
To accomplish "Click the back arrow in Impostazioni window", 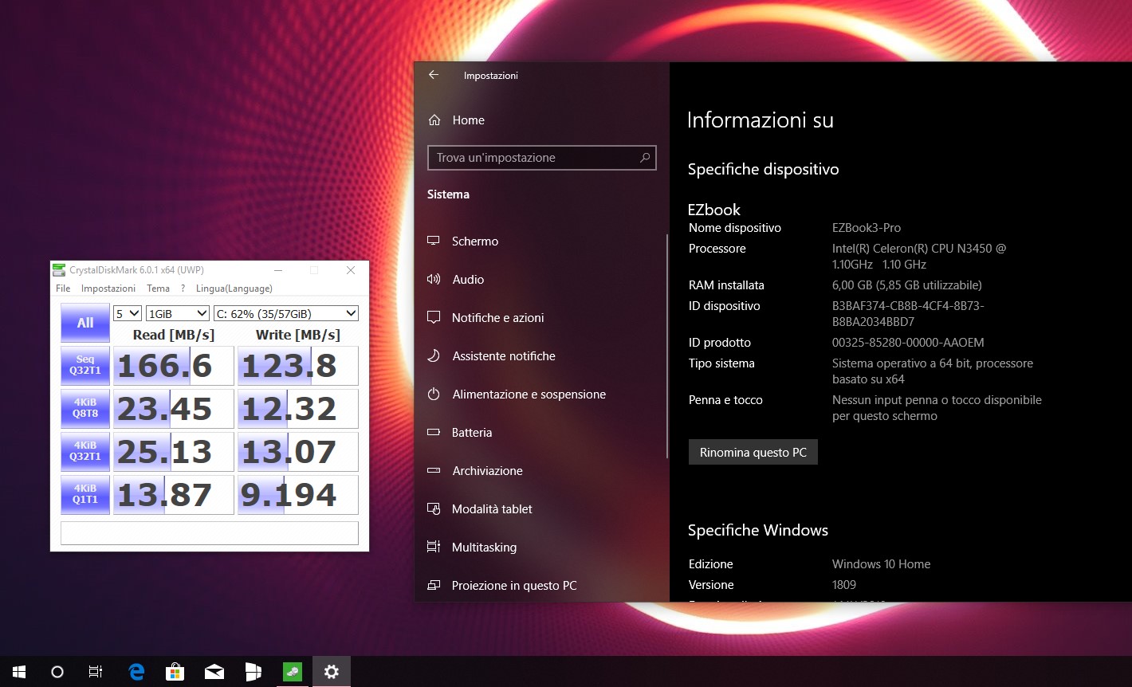I will pos(434,75).
